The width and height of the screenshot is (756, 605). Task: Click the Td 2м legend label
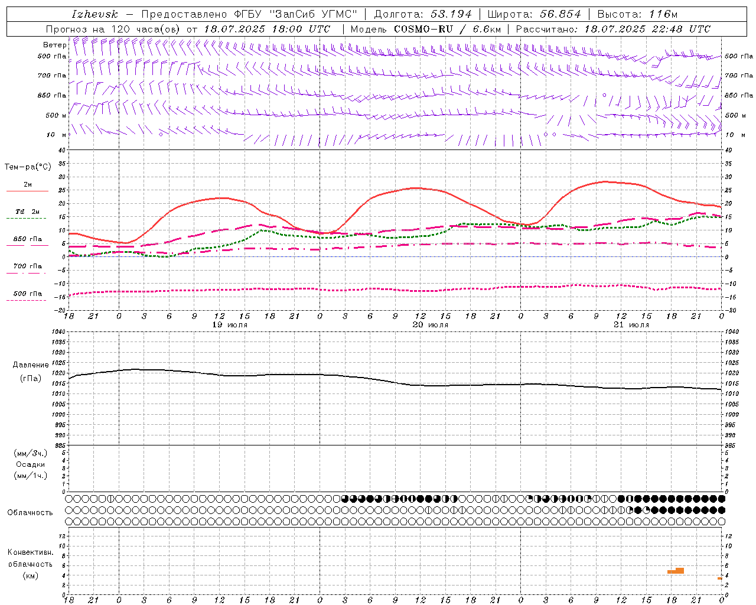27,212
